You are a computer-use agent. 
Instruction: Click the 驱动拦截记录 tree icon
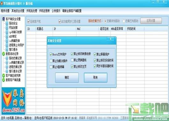pyautogui.click(x=7, y=58)
